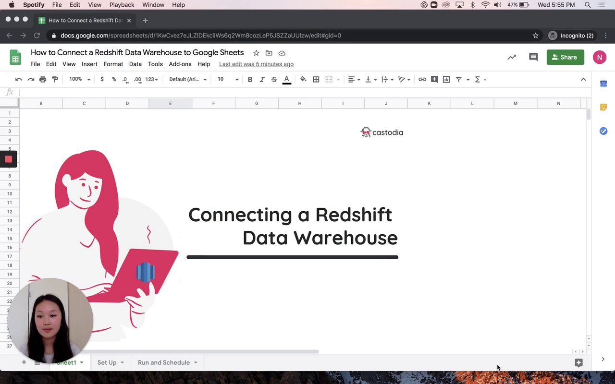Image resolution: width=615 pixels, height=384 pixels.
Task: Open comment history
Action: point(533,57)
